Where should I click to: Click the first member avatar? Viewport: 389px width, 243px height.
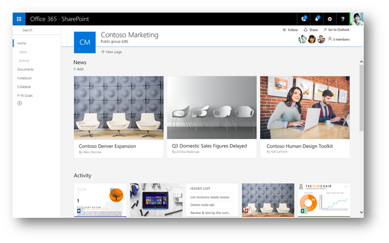(x=302, y=39)
